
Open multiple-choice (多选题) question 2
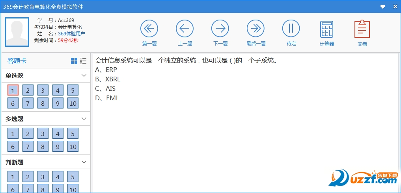click(28, 133)
